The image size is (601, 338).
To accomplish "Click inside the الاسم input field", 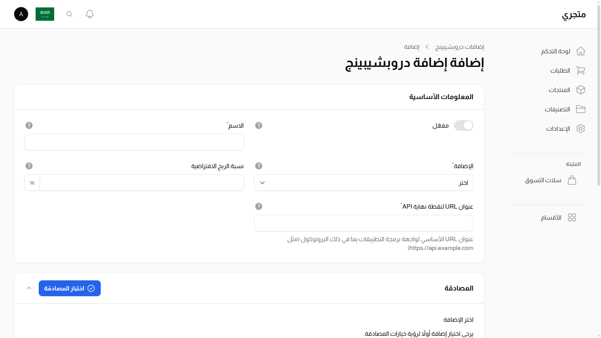I will coord(134,142).
